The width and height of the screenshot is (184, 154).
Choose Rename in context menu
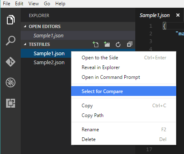[x=123, y=130]
